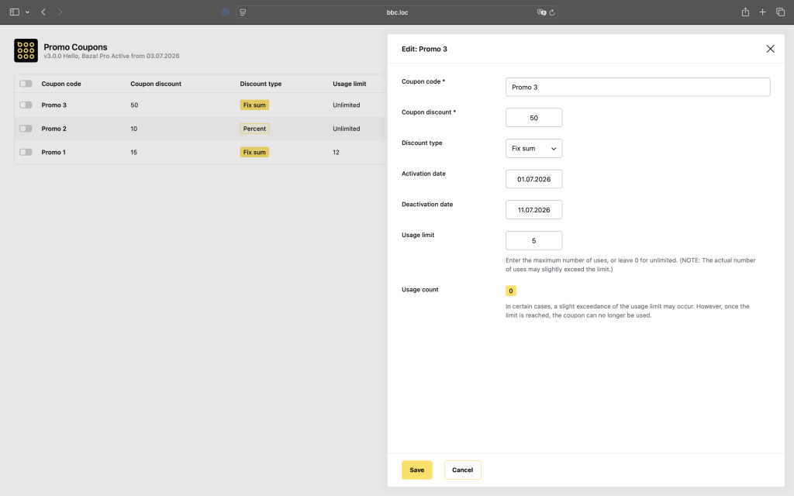
Task: Click the Usage limit column header
Action: tap(350, 84)
